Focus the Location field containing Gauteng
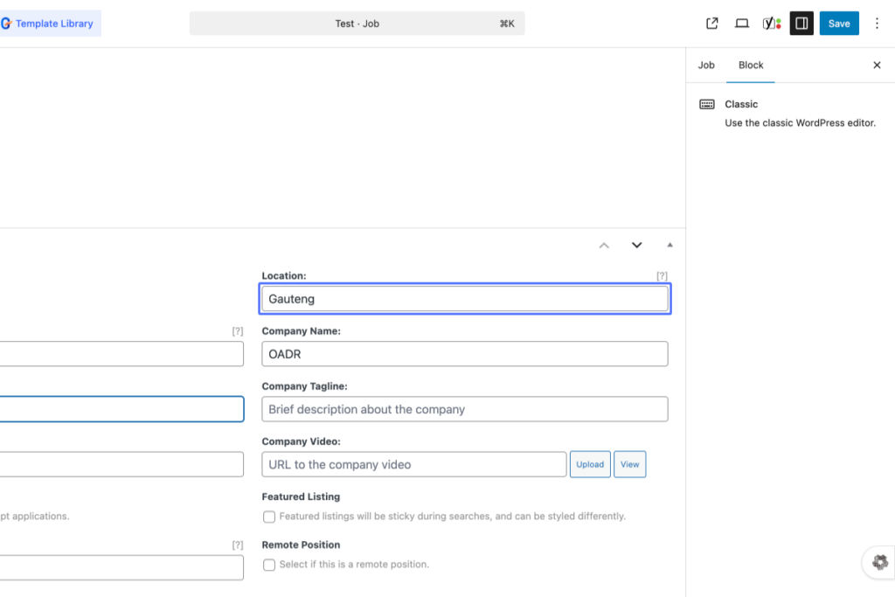 [465, 299]
